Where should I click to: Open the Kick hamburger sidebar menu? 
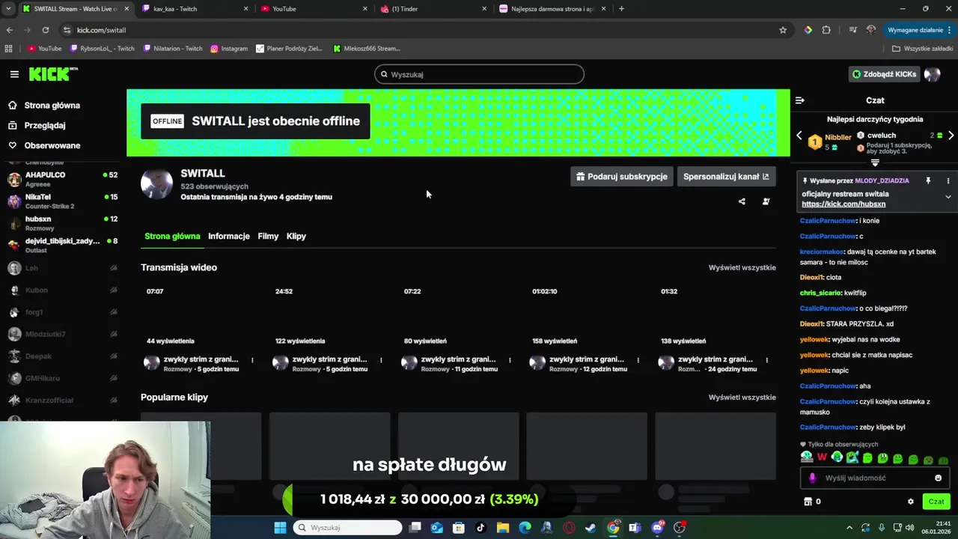click(14, 74)
